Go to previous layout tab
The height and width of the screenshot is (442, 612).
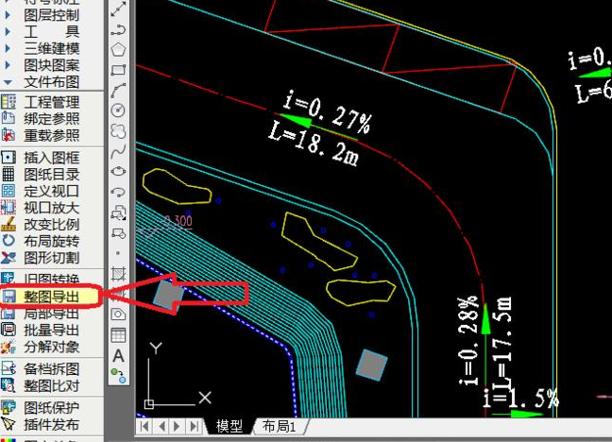(162, 426)
